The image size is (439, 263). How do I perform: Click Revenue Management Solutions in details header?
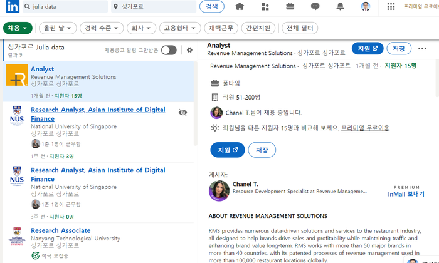pyautogui.click(x=250, y=53)
